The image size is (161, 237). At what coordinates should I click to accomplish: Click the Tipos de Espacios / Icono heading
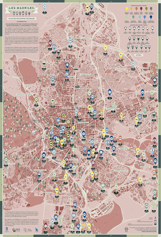(139, 36)
